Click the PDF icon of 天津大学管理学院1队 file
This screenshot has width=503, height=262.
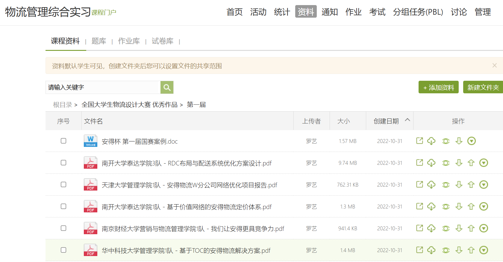pos(90,185)
